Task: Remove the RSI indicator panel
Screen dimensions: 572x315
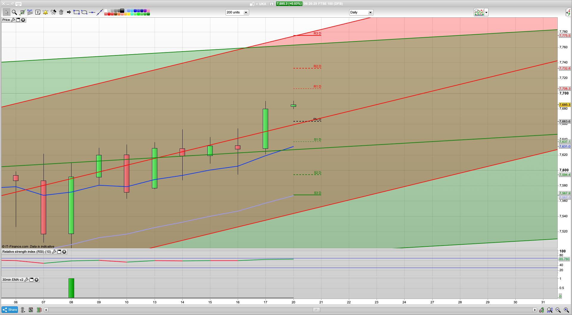Action: (x=64, y=252)
